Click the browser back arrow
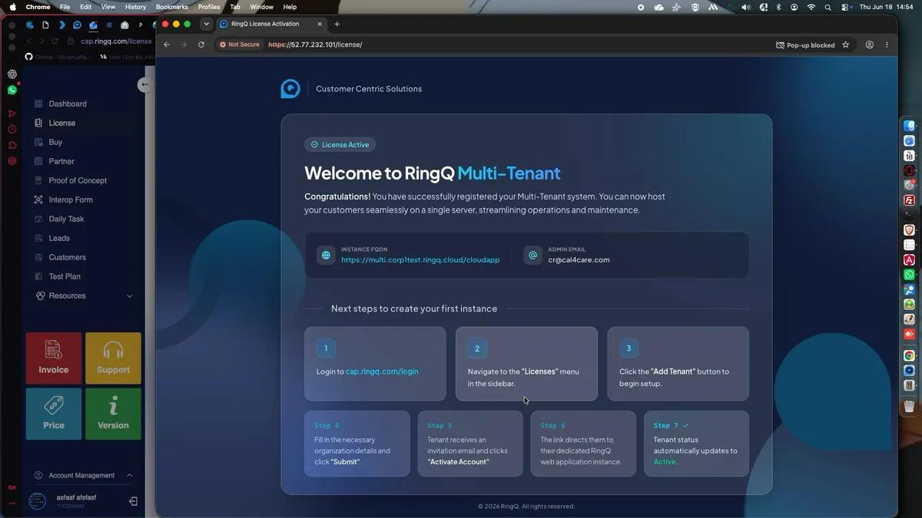Viewport: 922px width, 518px height. tap(167, 45)
